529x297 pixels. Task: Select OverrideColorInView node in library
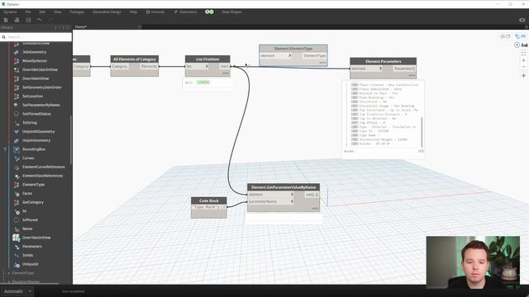pos(40,69)
